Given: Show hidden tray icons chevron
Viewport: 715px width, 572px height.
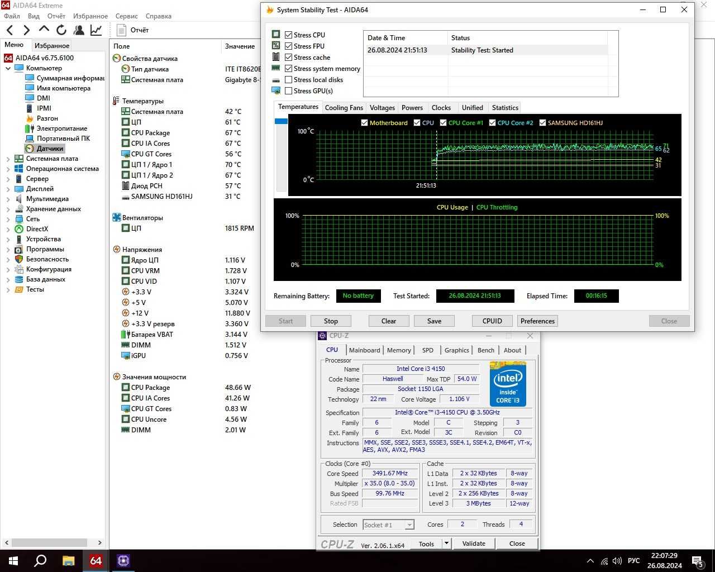Looking at the screenshot, I should tap(590, 561).
